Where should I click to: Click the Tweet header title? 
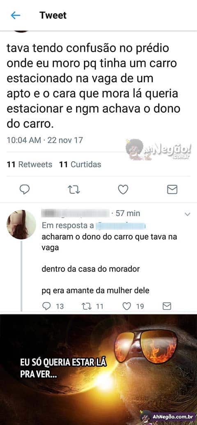[53, 15]
